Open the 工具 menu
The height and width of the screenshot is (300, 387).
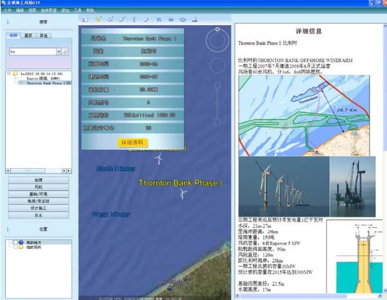[78, 11]
